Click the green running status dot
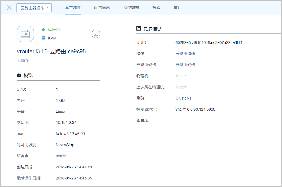The width and height of the screenshot is (282, 187). tap(43, 30)
